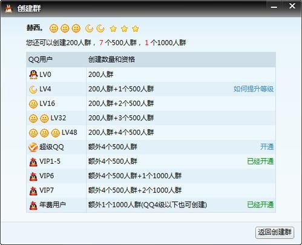Image resolution: width=302 pixels, height=245 pixels.
Task: Click the 200人群 cell in LV0 row
Action: [100, 75]
